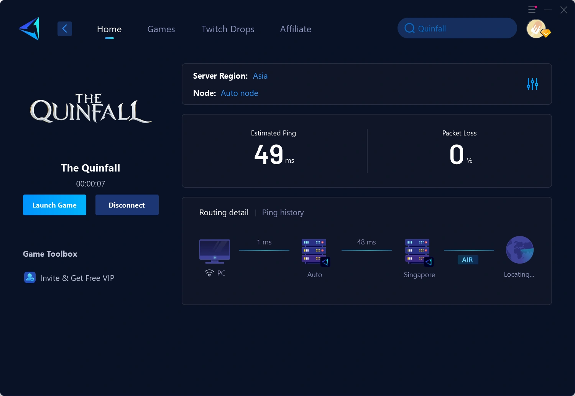The image size is (575, 396).
Task: Open profile options via the avatar picture
Action: click(536, 28)
